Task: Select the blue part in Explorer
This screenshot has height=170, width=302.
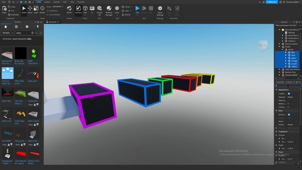Action: pos(293,55)
